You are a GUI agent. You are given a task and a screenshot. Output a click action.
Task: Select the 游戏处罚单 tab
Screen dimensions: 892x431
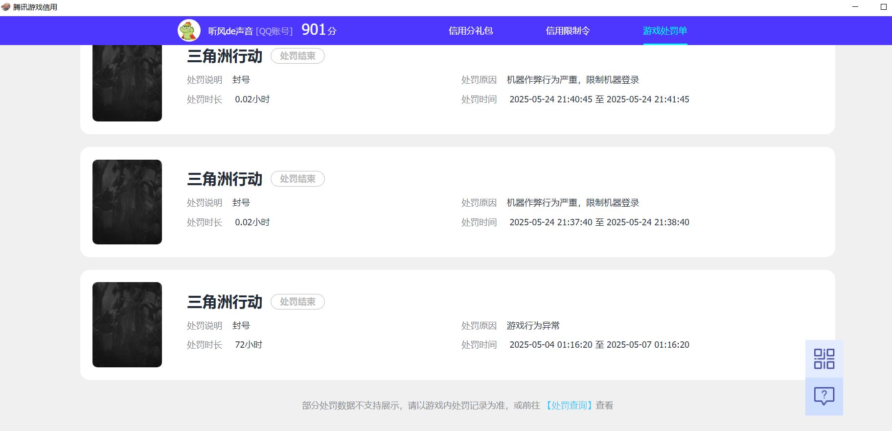click(665, 31)
